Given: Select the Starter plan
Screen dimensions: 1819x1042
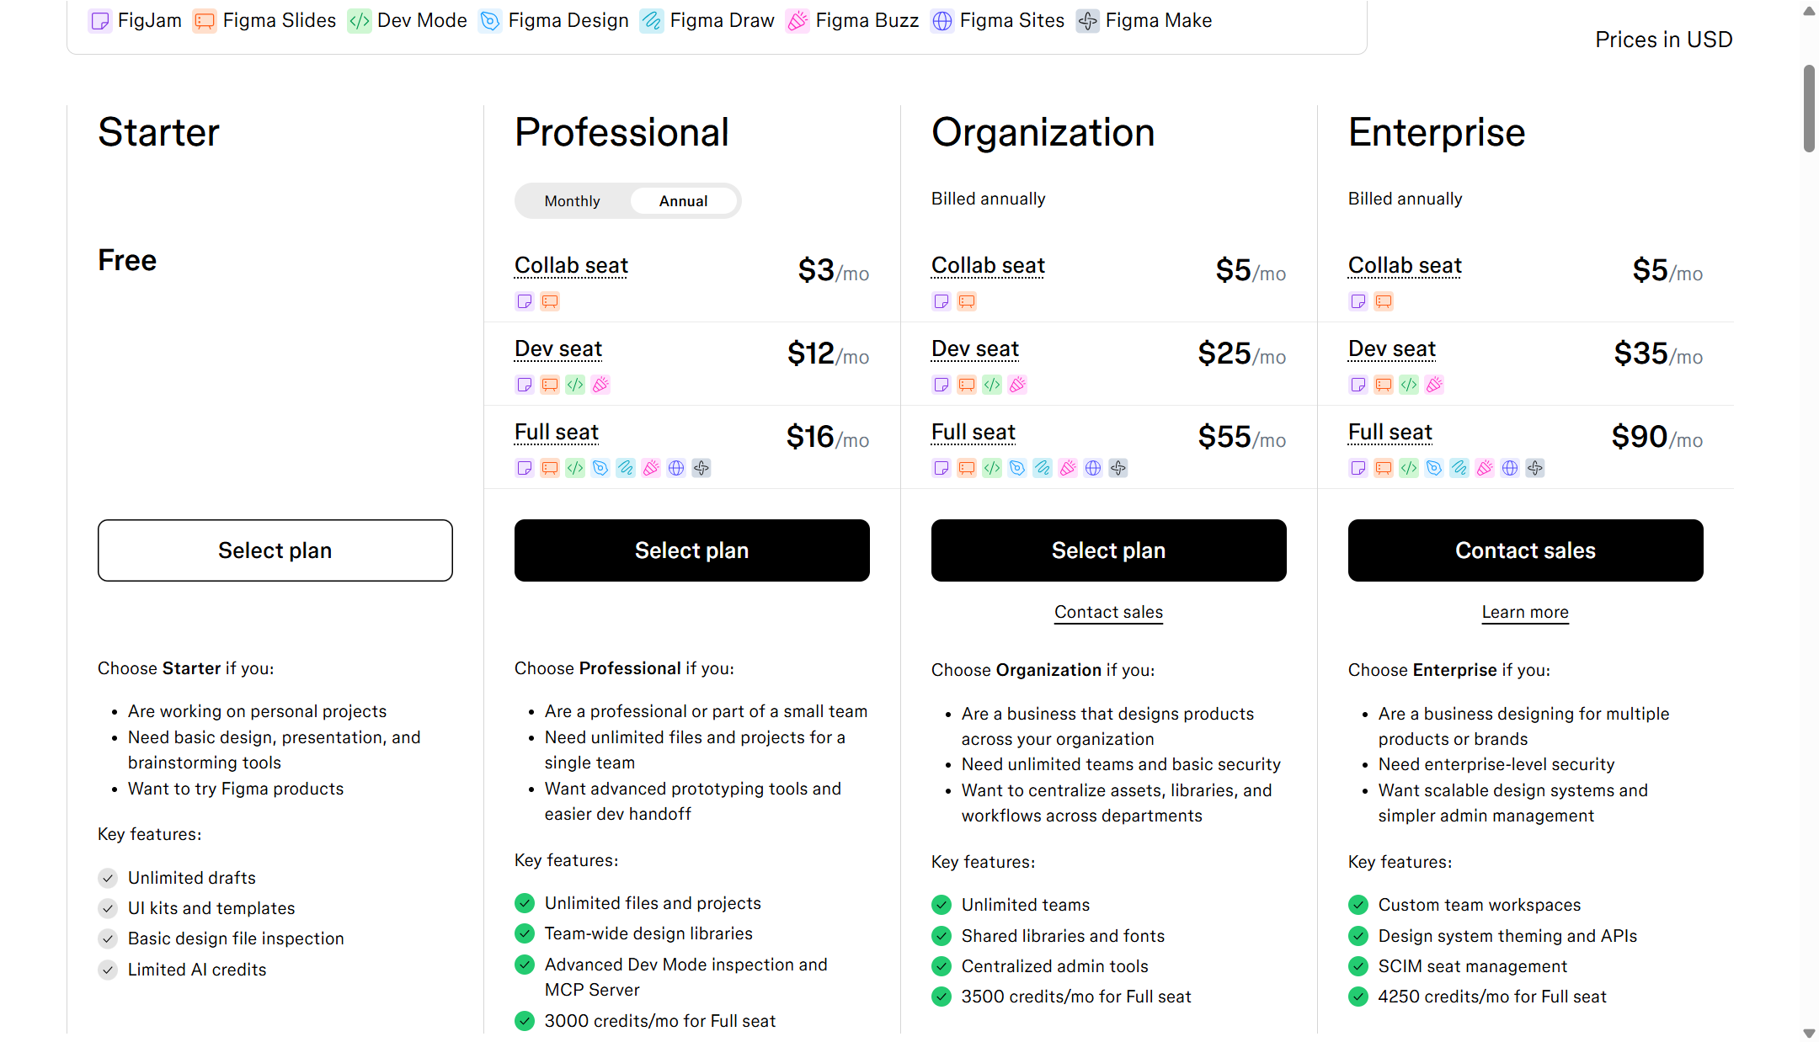Looking at the screenshot, I should pyautogui.click(x=275, y=550).
